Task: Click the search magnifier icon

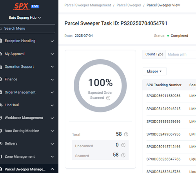Action: (1, 29)
